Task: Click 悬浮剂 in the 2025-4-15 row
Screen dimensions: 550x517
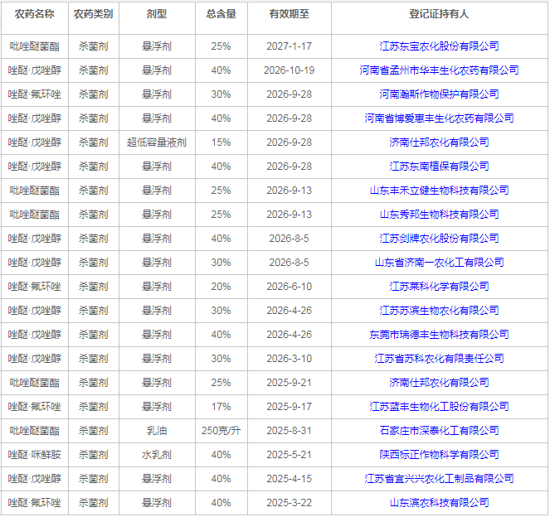Action: coord(157,479)
